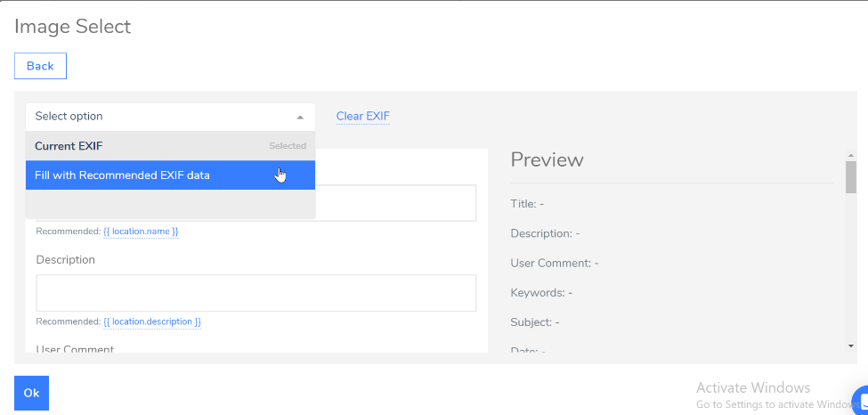This screenshot has width=868, height=415.
Task: Collapse the dropdown using its caret arrow
Action: 300,117
